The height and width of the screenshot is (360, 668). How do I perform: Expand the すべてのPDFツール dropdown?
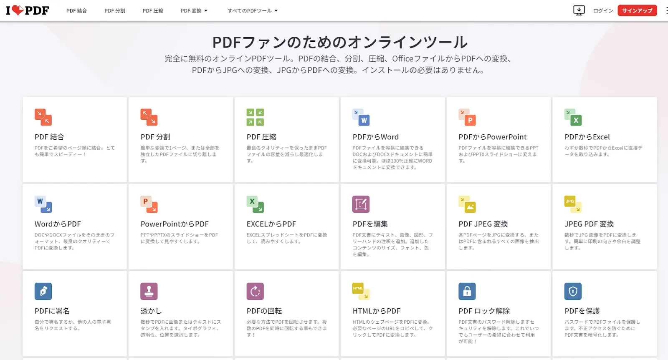[x=252, y=11]
